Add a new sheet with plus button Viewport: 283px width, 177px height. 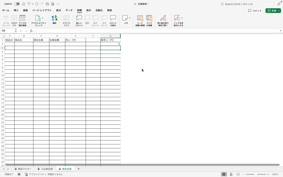(78, 169)
